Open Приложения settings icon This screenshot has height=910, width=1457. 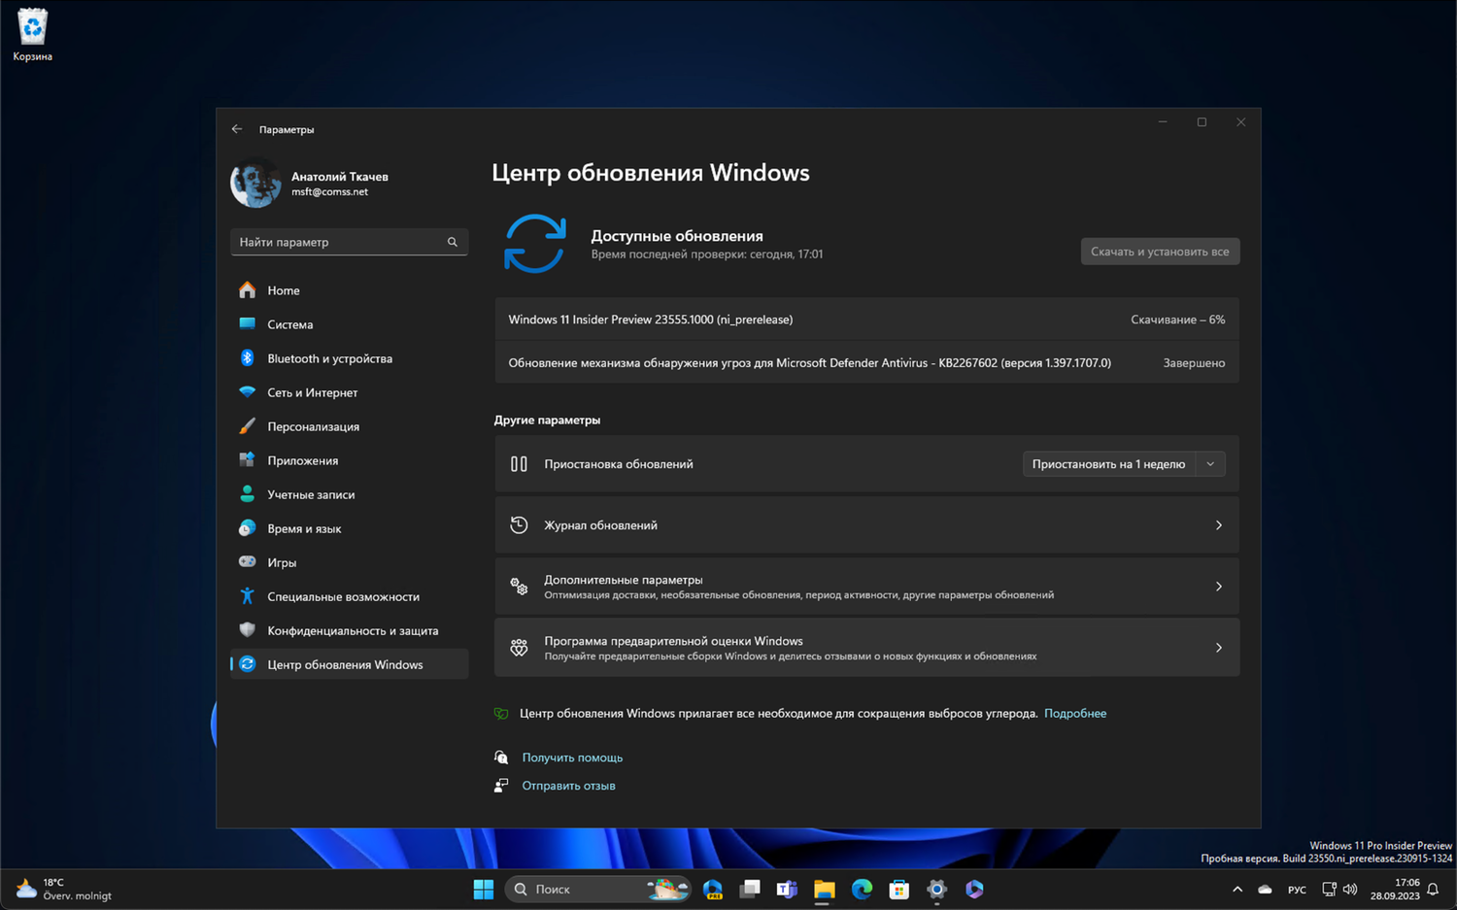pos(249,460)
